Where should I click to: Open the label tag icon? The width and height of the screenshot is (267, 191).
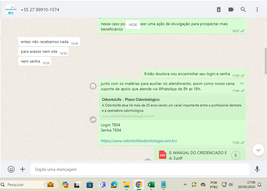click(231, 9)
